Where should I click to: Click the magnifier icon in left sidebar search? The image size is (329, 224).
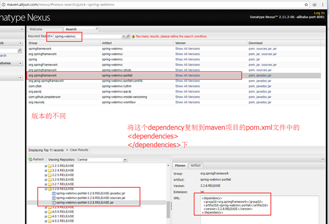pos(20,50)
